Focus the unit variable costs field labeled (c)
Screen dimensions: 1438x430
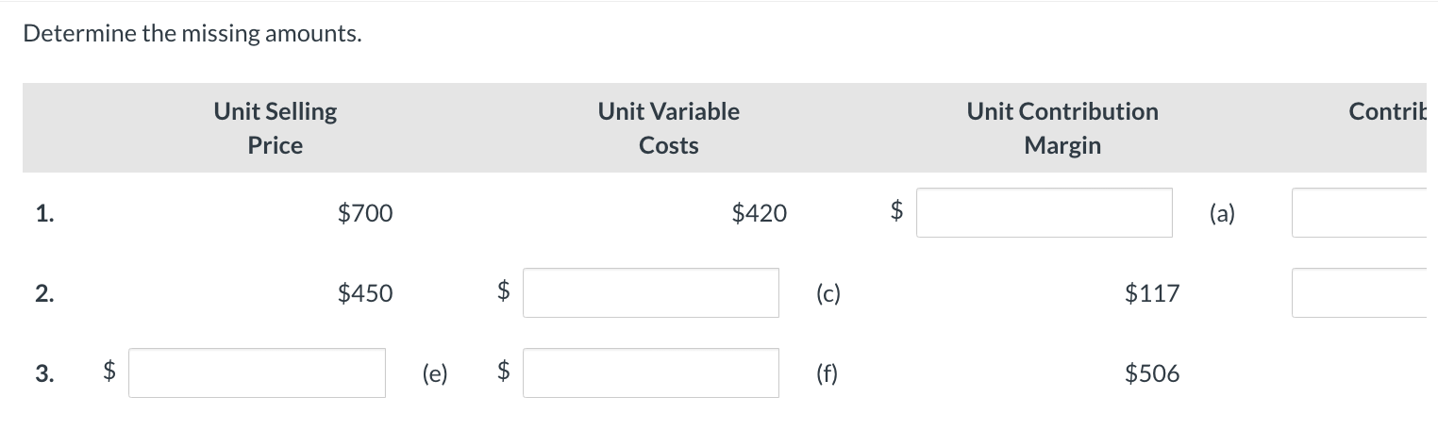coord(651,293)
